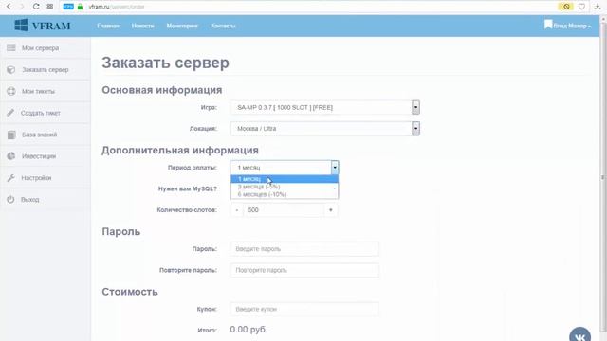
Task: Open the Локация dropdown
Action: (x=324, y=129)
